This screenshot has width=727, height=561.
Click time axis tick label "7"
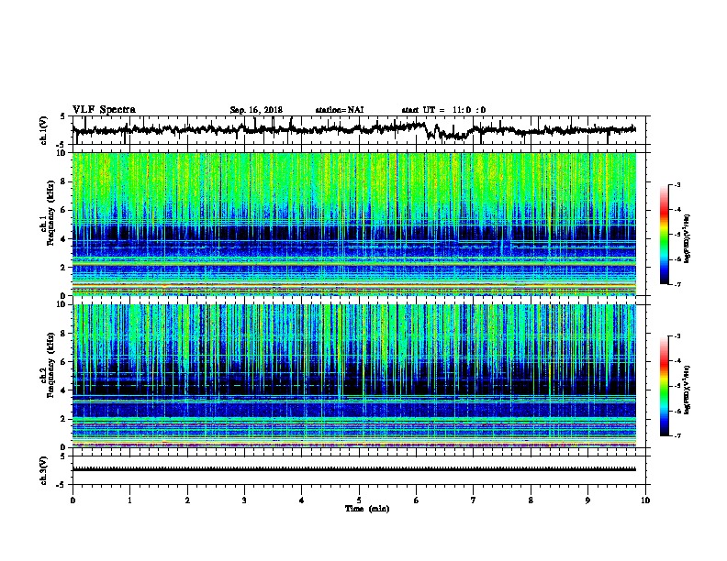pos(474,500)
